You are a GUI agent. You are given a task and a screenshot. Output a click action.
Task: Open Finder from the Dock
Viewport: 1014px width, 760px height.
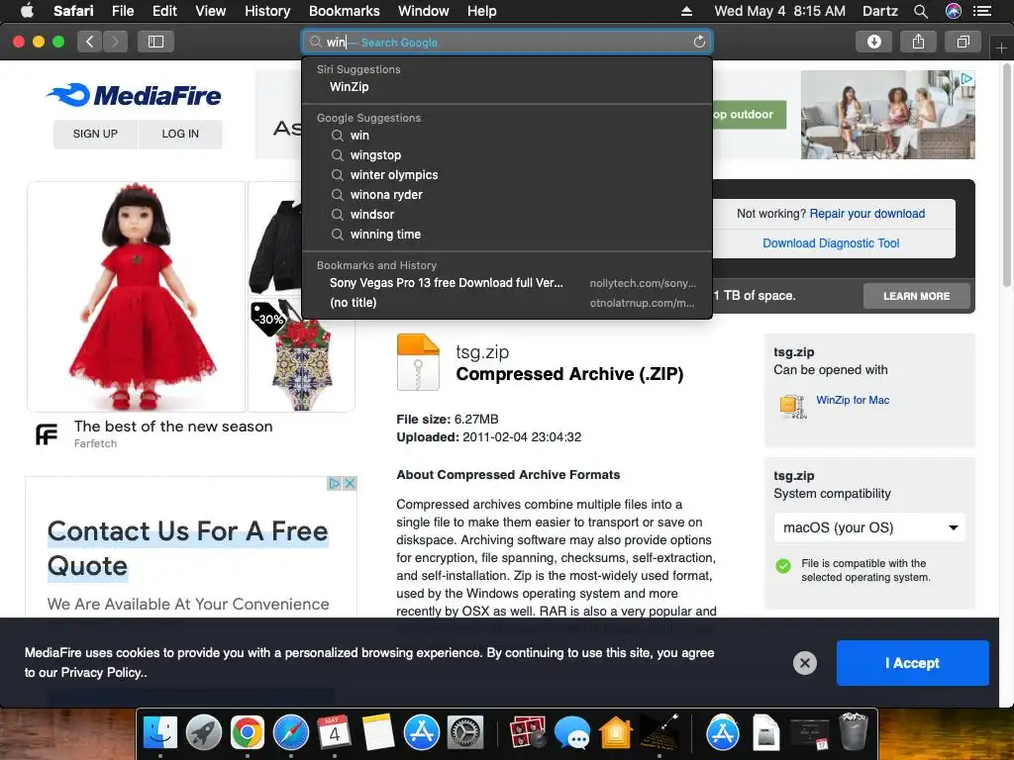click(x=159, y=733)
